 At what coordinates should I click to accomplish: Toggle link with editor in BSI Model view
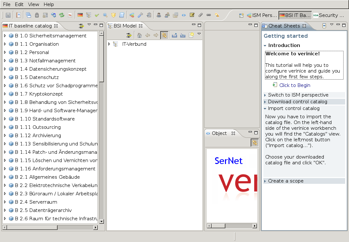click(164, 35)
